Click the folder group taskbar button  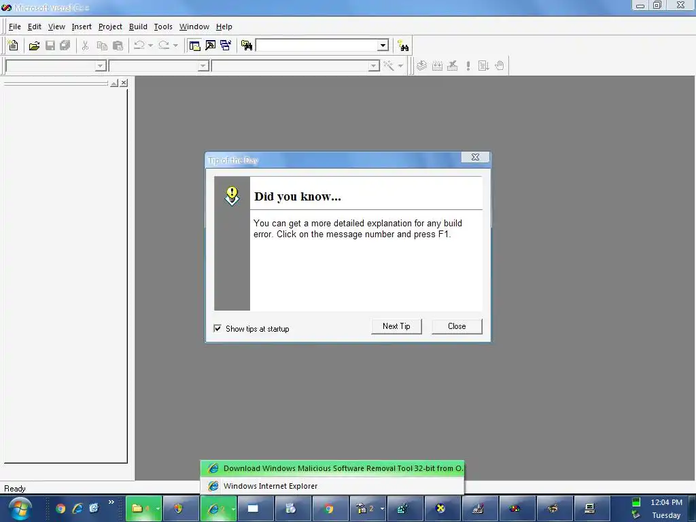click(x=143, y=508)
